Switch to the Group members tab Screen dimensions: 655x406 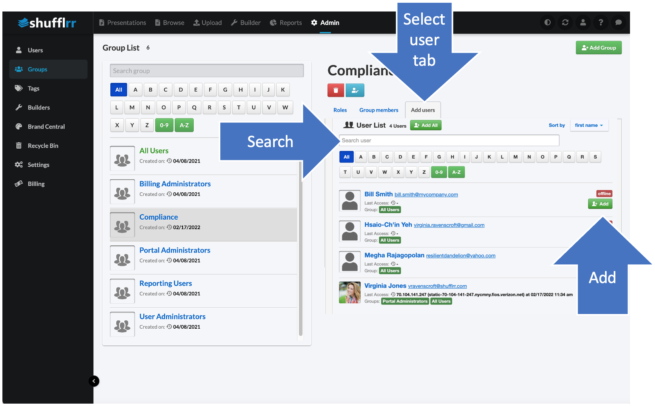(379, 110)
